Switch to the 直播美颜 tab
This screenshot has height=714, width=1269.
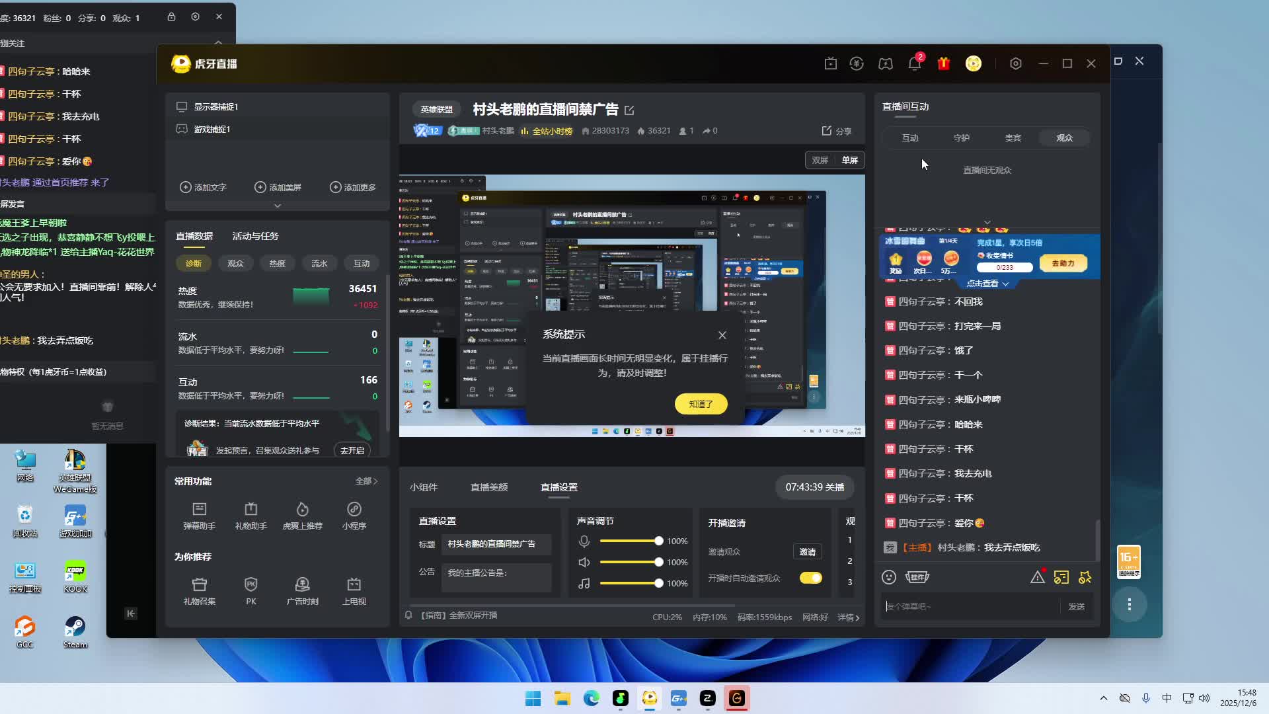click(x=489, y=487)
